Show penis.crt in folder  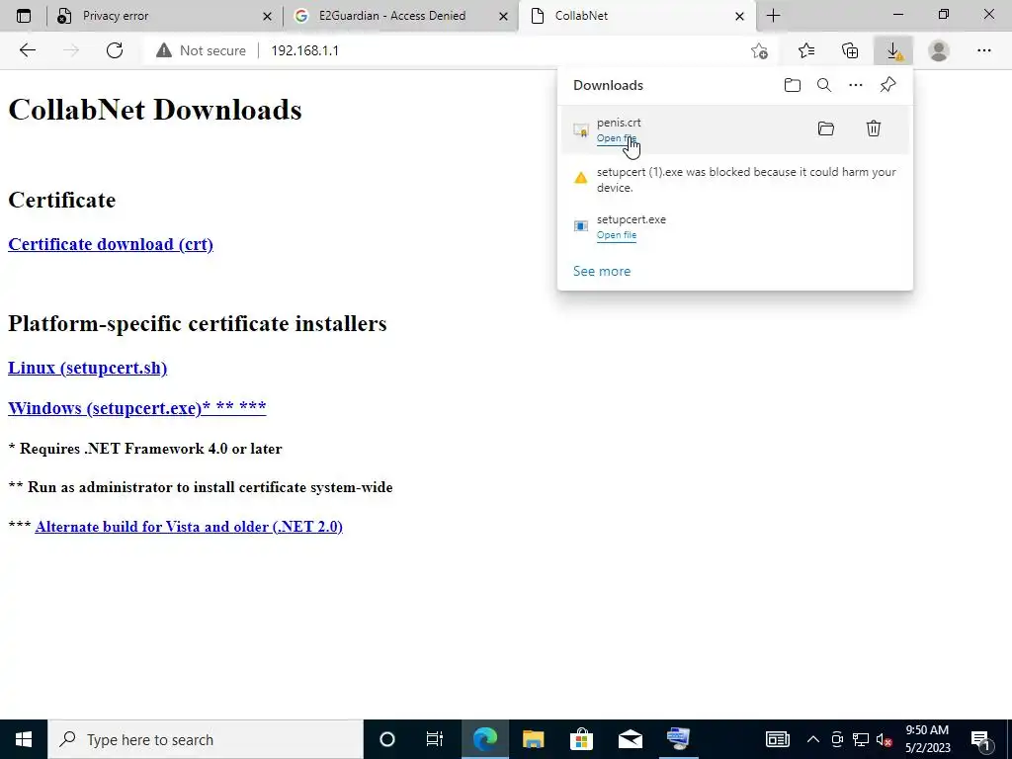(826, 128)
